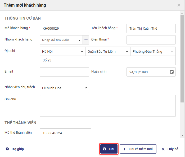Click the Ghi chú notes textarea

(107, 106)
